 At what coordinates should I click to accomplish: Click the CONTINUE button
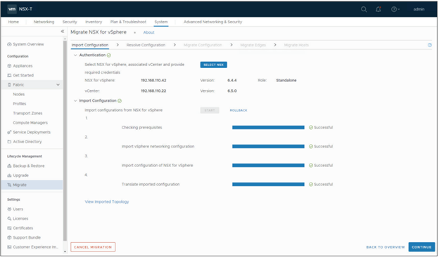[421, 247]
